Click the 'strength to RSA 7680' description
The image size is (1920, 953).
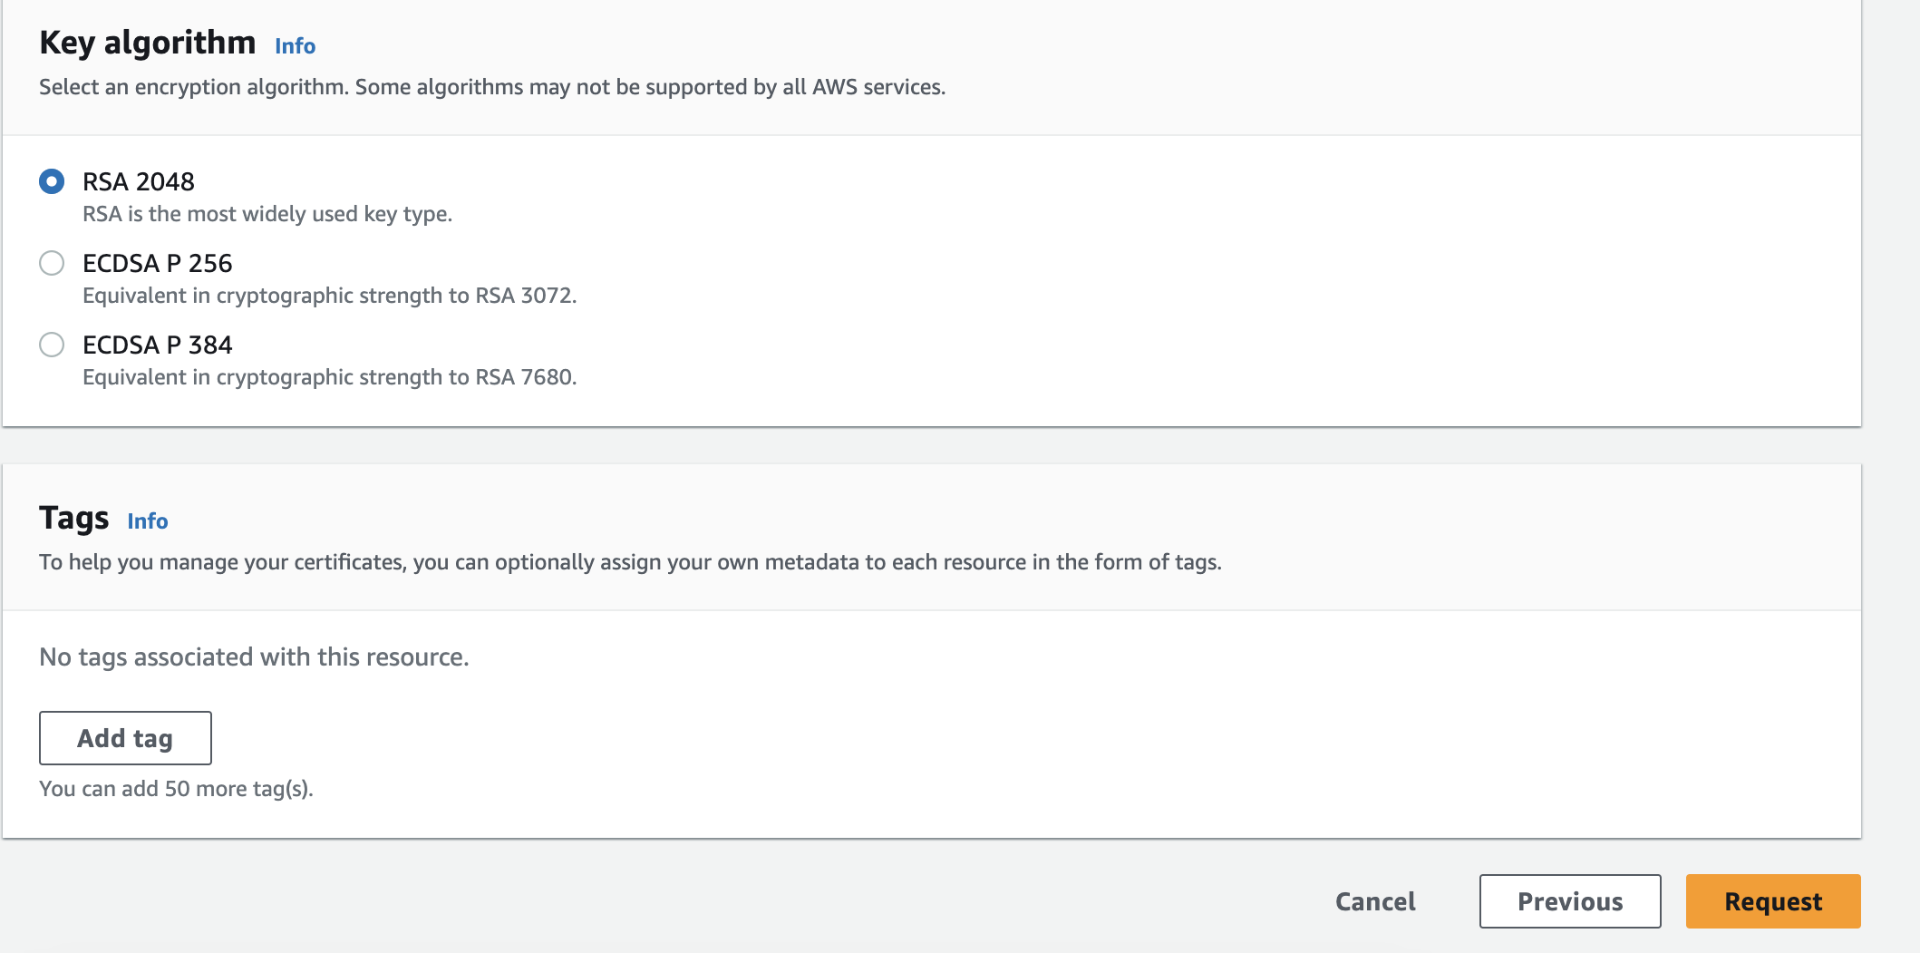329,377
